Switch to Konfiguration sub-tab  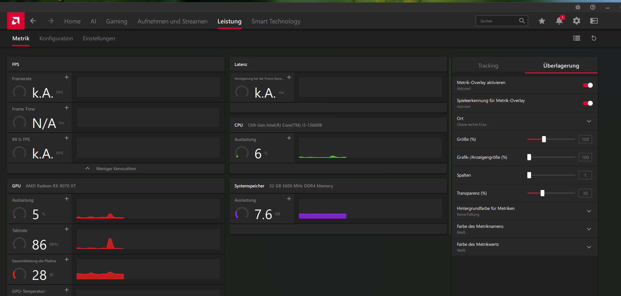(56, 38)
